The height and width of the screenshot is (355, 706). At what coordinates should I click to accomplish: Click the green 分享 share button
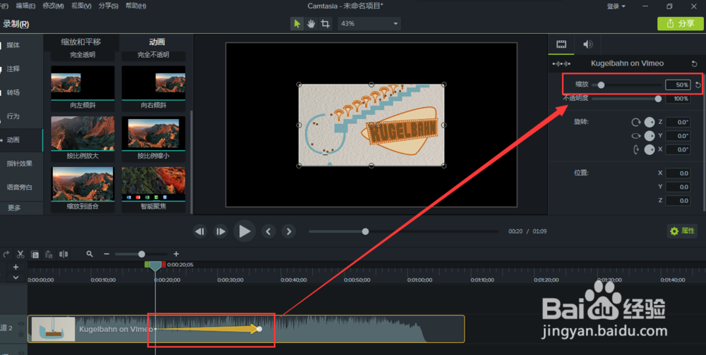point(681,23)
